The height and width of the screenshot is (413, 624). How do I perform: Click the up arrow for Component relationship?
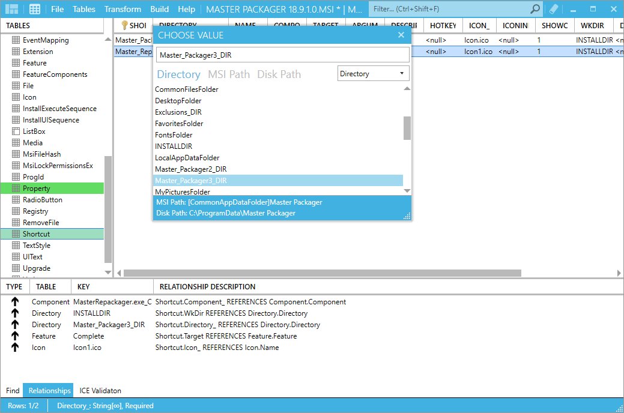pos(15,301)
